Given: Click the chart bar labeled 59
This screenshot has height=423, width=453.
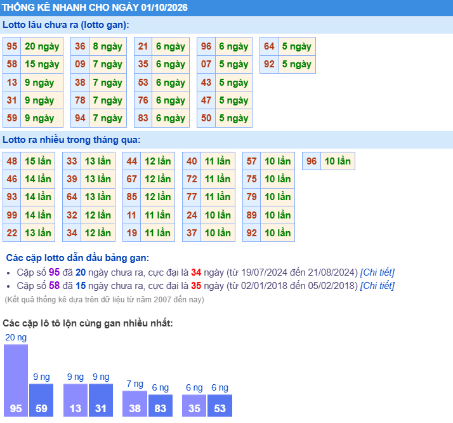Looking at the screenshot, I should coord(41,400).
